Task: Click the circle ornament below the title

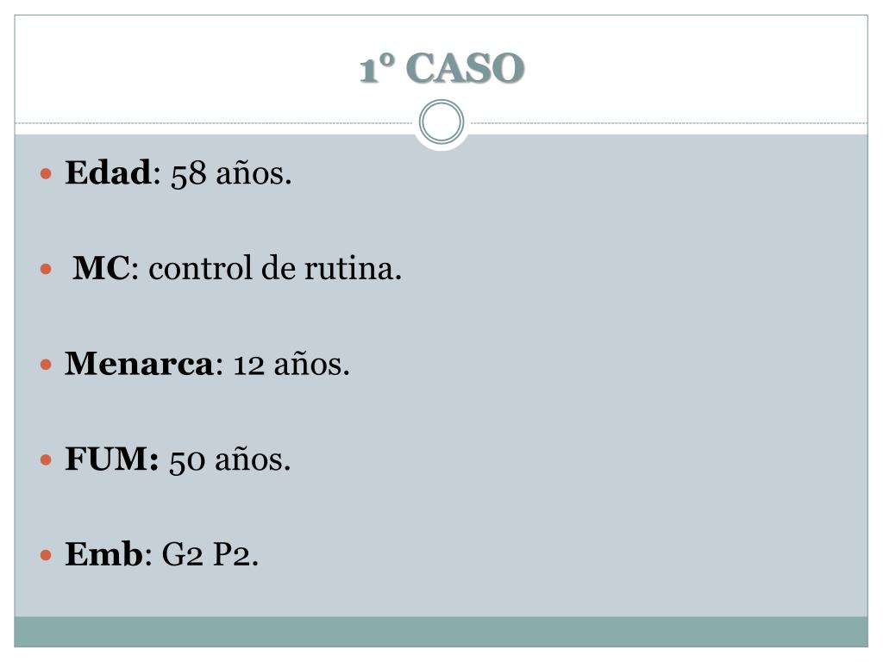Action: [x=441, y=122]
